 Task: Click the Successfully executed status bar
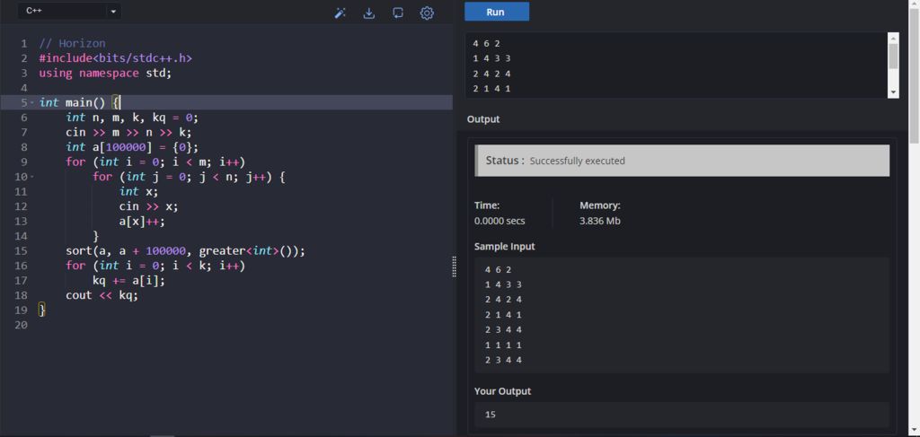(x=682, y=161)
